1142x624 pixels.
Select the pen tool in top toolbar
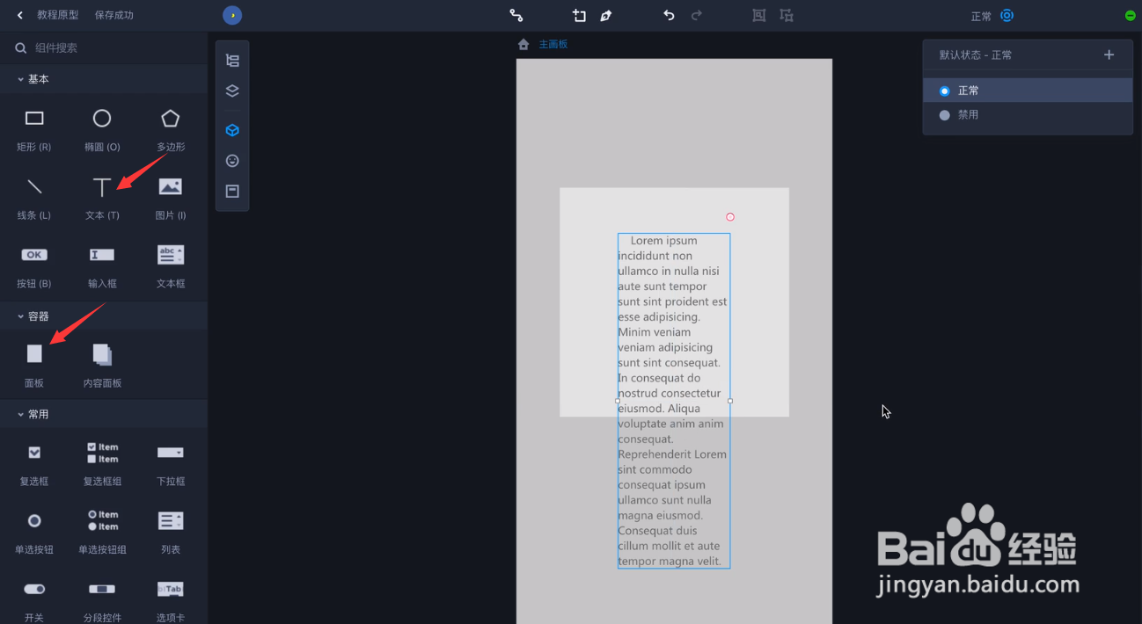pos(606,16)
